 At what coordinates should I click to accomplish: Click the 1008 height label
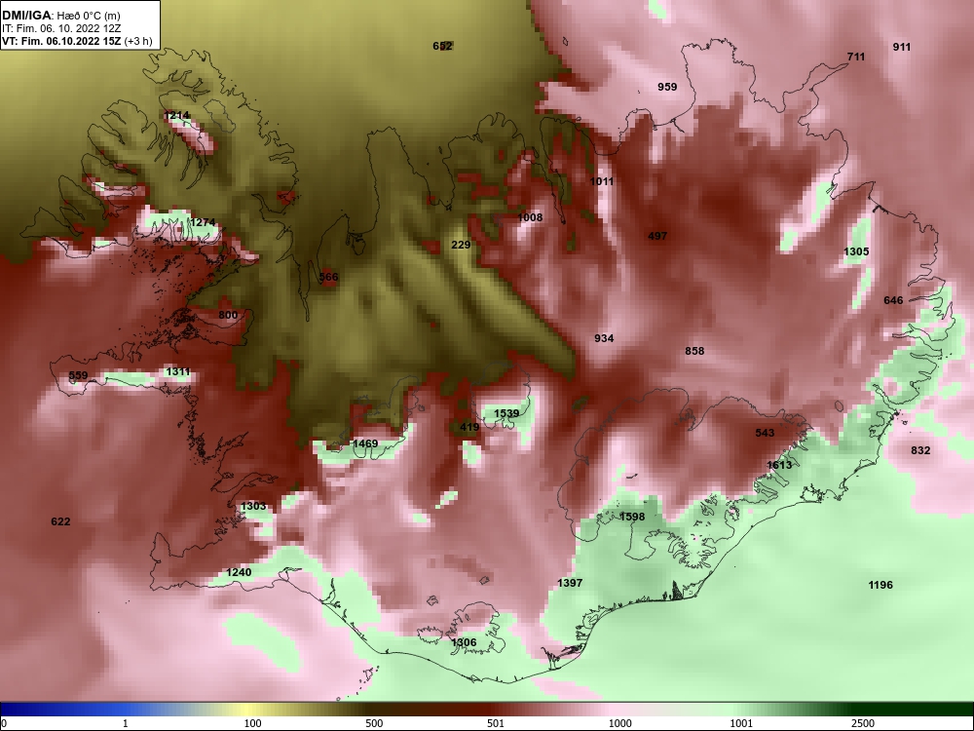tap(530, 217)
